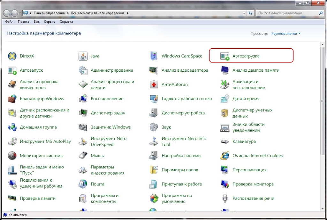
Task: Expand the address bar history dropdown arrow
Action: click(244, 13)
